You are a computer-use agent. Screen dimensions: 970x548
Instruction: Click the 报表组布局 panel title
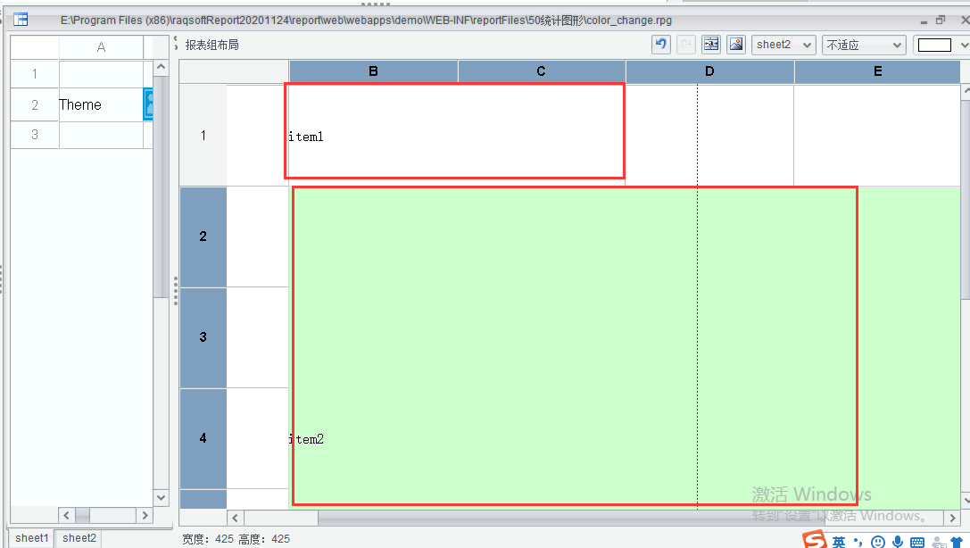(x=212, y=45)
